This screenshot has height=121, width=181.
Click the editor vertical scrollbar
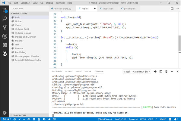click(x=179, y=43)
